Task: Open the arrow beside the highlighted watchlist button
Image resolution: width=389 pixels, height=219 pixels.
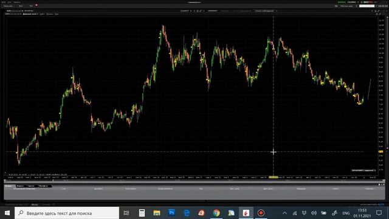Action: coord(277,11)
